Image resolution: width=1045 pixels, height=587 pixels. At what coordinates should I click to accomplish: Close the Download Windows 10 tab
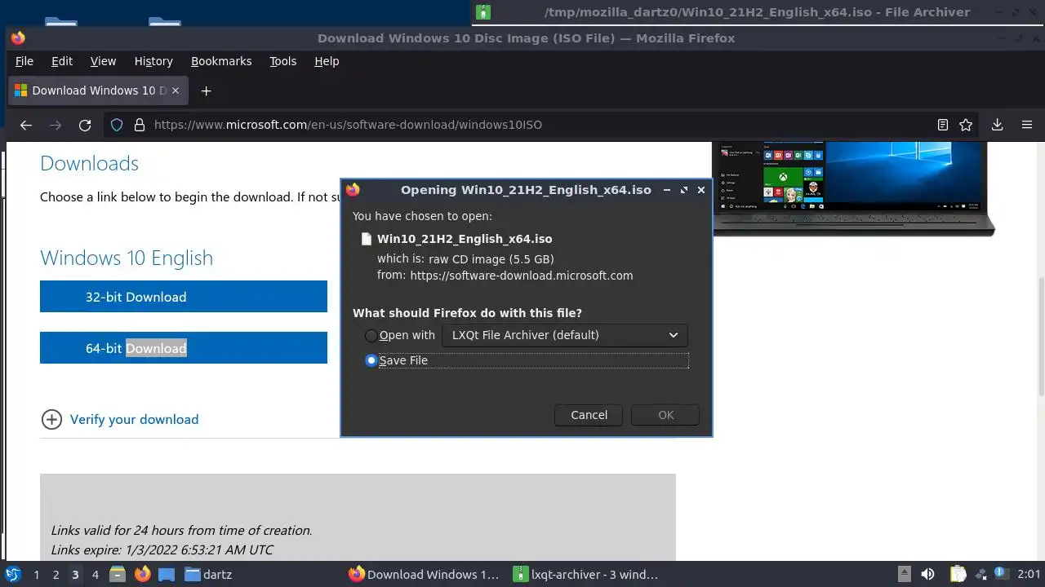click(176, 90)
